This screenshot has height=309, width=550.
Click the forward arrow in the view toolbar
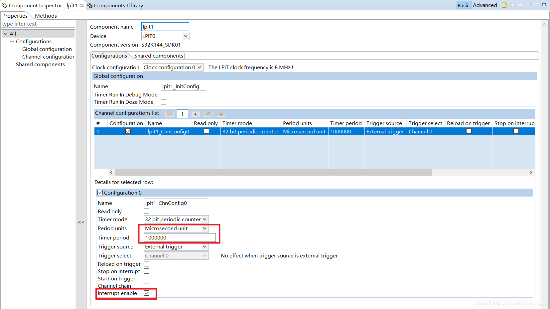pyautogui.click(x=520, y=5)
